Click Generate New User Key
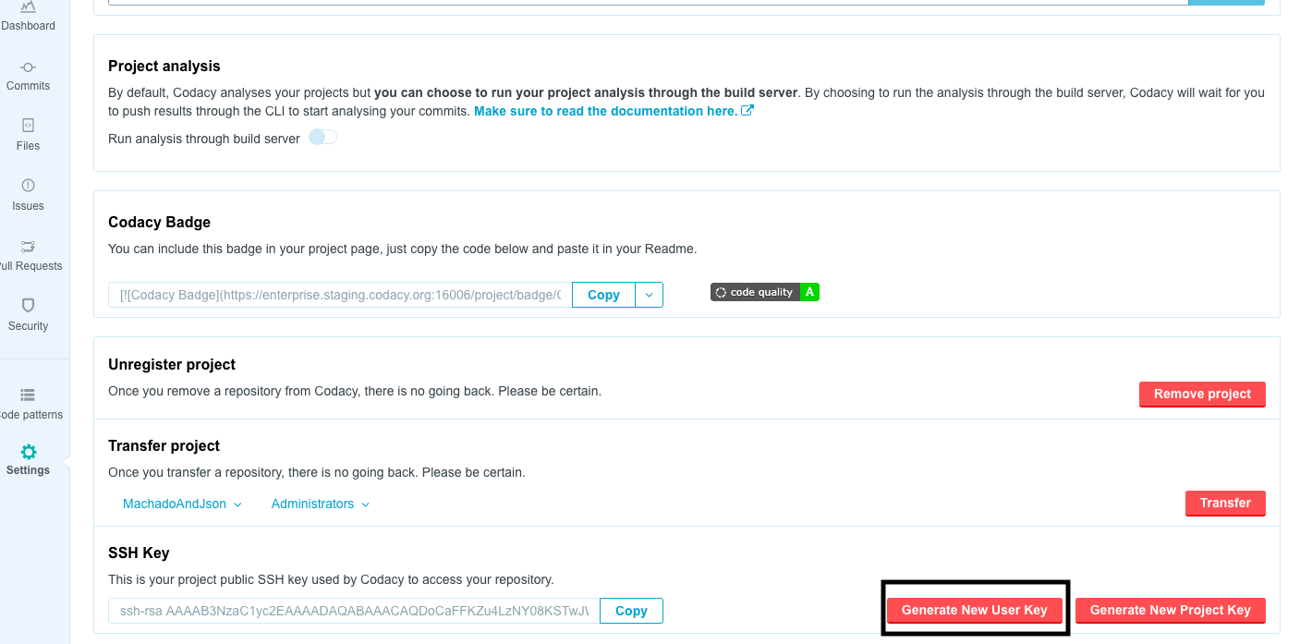Screen dimensions: 1300x644 (974, 611)
